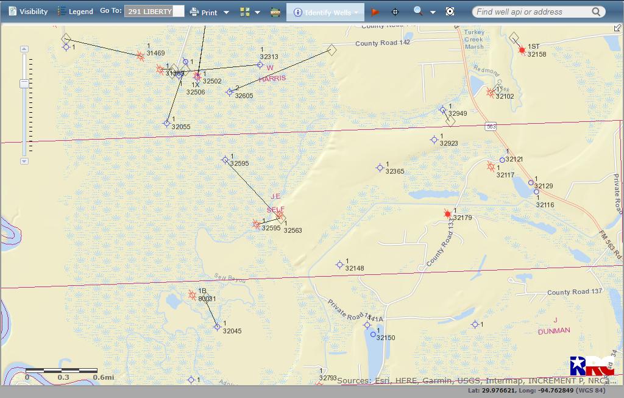Open the Go To dropdown arrow box
Screen dimensions: 624x398
[x=179, y=11]
